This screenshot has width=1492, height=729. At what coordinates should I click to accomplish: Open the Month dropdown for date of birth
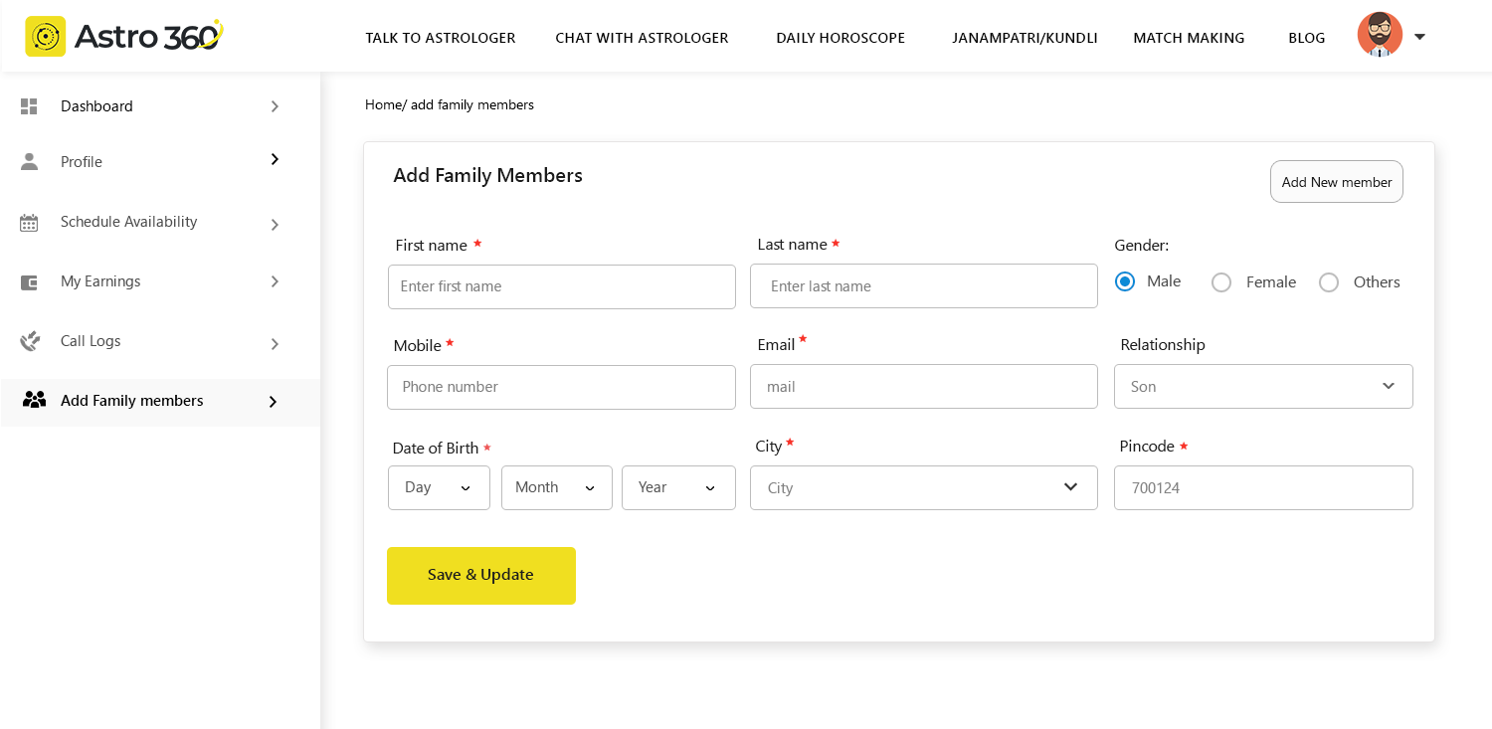click(556, 487)
